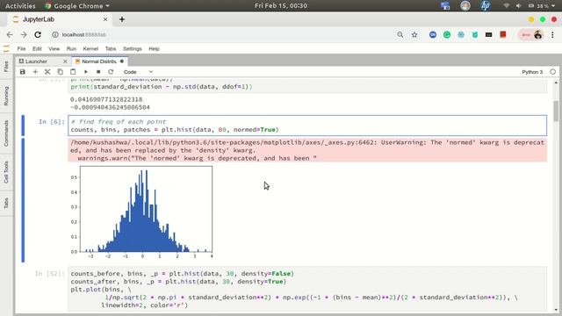Click the In [52] code cell editor
The image size is (562, 316).
pyautogui.click(x=307, y=289)
